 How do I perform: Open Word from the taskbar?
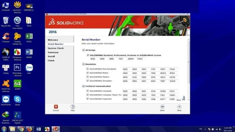point(38,129)
